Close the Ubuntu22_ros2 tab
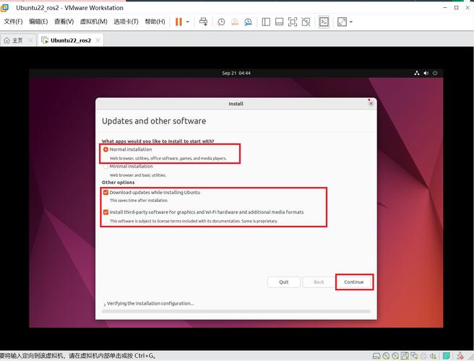The image size is (474, 361). click(98, 40)
